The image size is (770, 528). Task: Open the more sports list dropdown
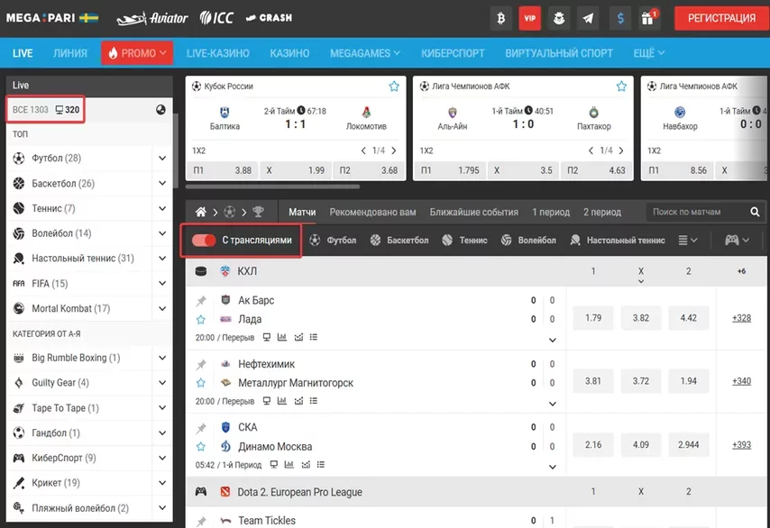(x=687, y=240)
